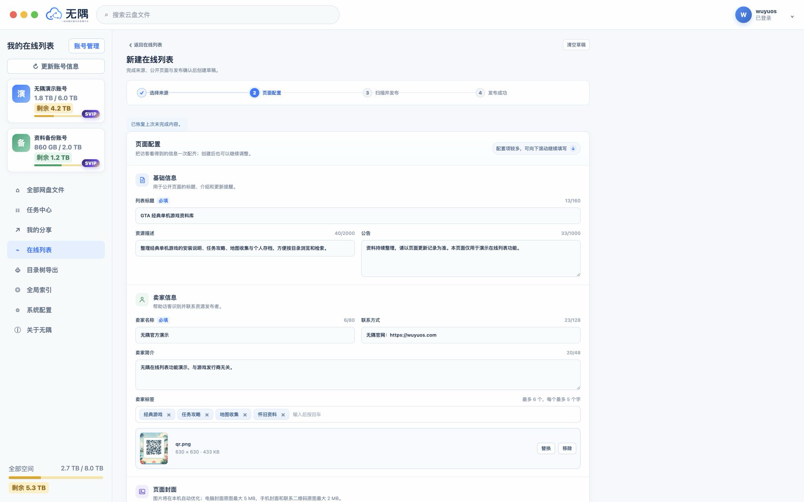Go to 任务中心

[x=56, y=210]
